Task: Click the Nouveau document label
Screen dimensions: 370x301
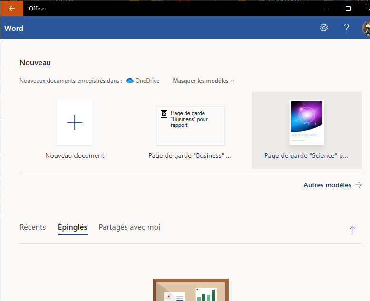Action: (75, 155)
